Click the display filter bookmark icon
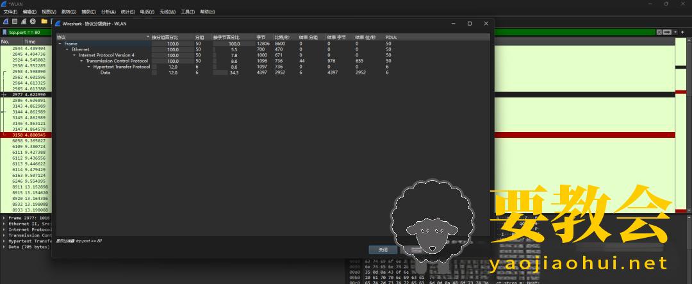This screenshot has width=692, height=284. pos(5,32)
